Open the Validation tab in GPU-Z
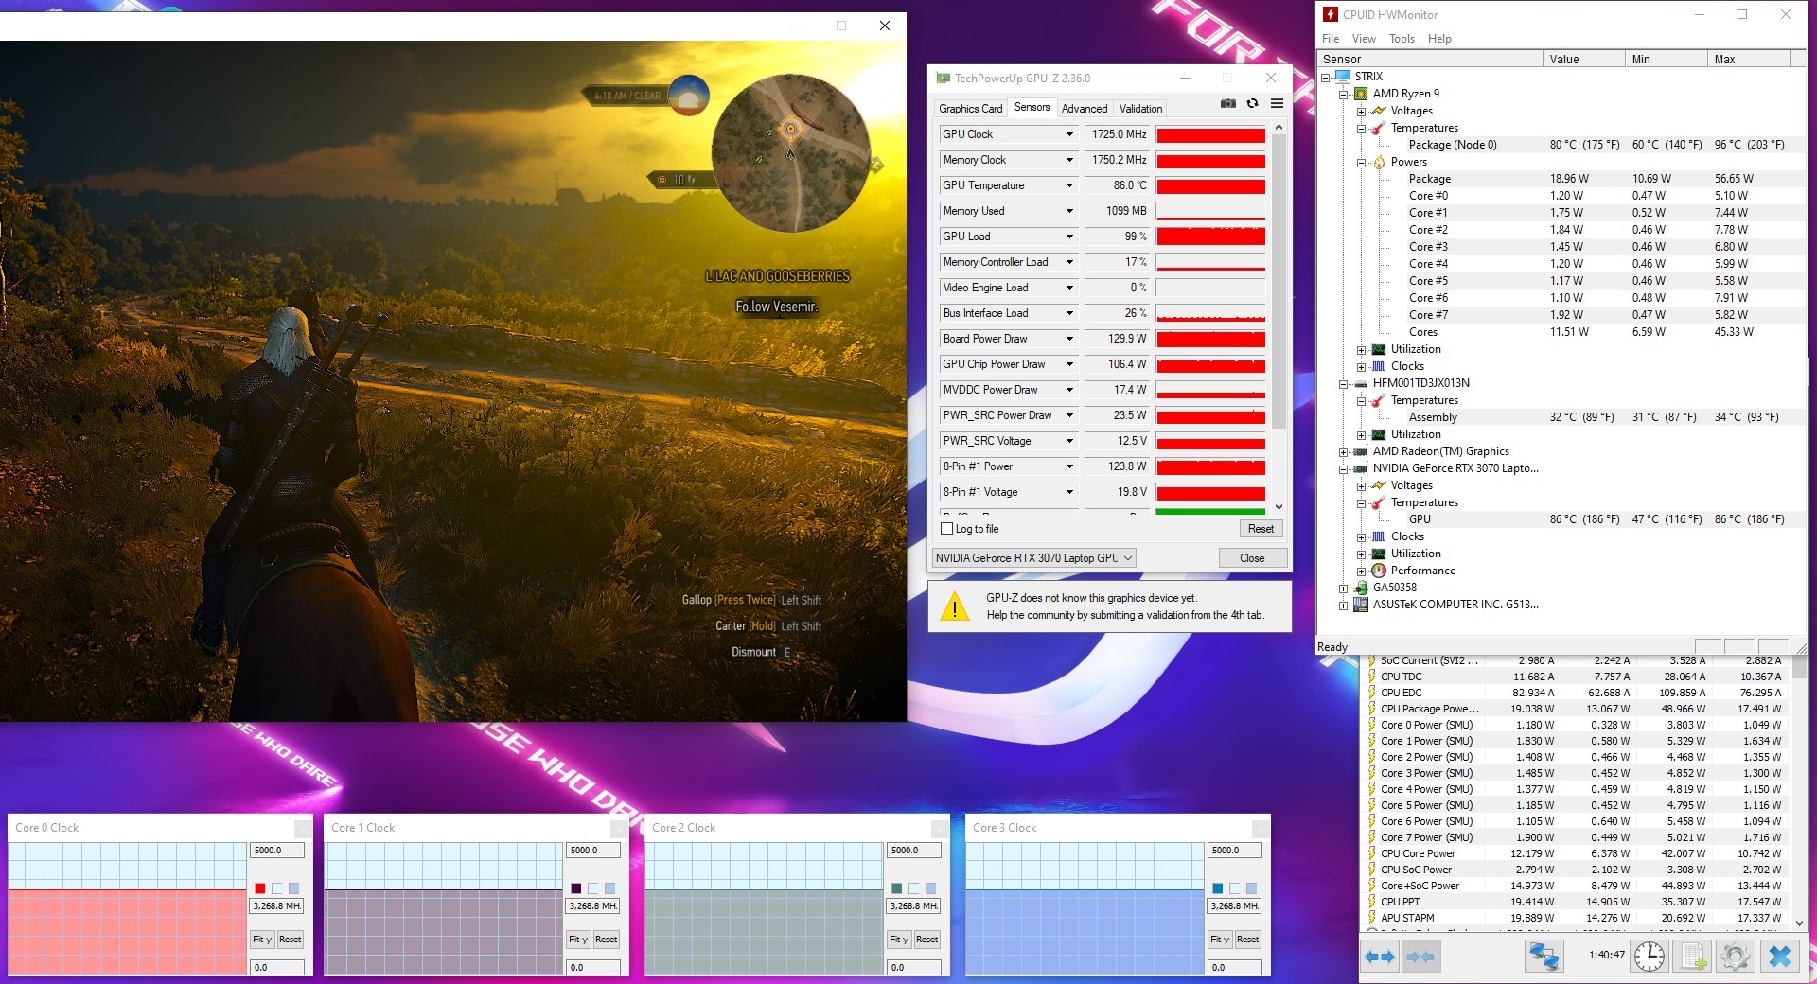 pyautogui.click(x=1140, y=109)
